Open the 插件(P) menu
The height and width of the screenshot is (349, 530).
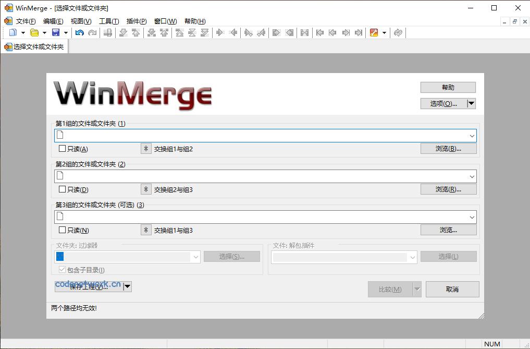(x=136, y=21)
